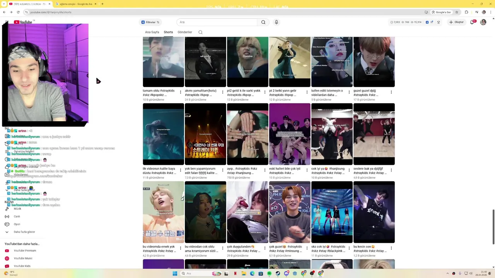495x278 pixels.
Task: Open YouTube account avatar menu
Action: pyautogui.click(x=483, y=22)
